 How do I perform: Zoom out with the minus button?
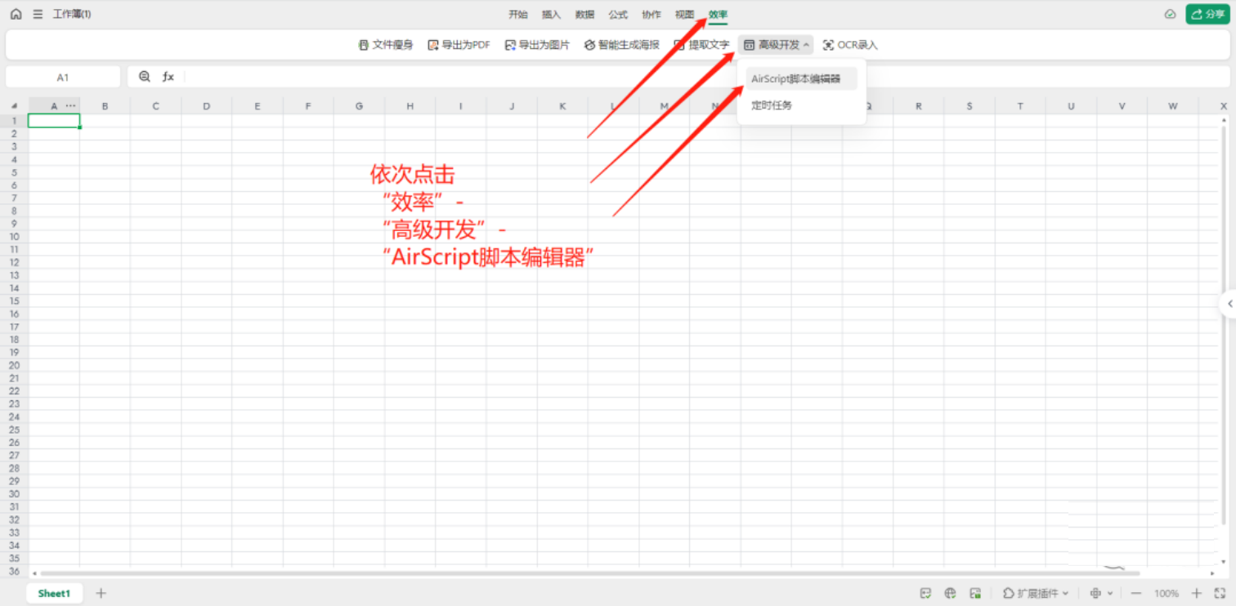coord(1135,594)
